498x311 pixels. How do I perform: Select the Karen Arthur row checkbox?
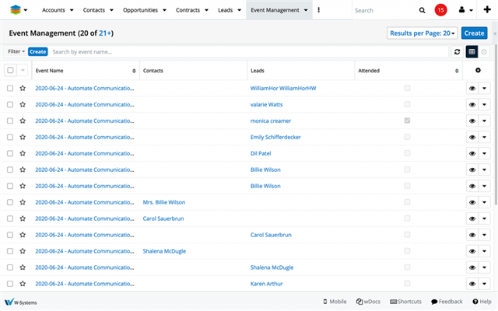(10, 284)
